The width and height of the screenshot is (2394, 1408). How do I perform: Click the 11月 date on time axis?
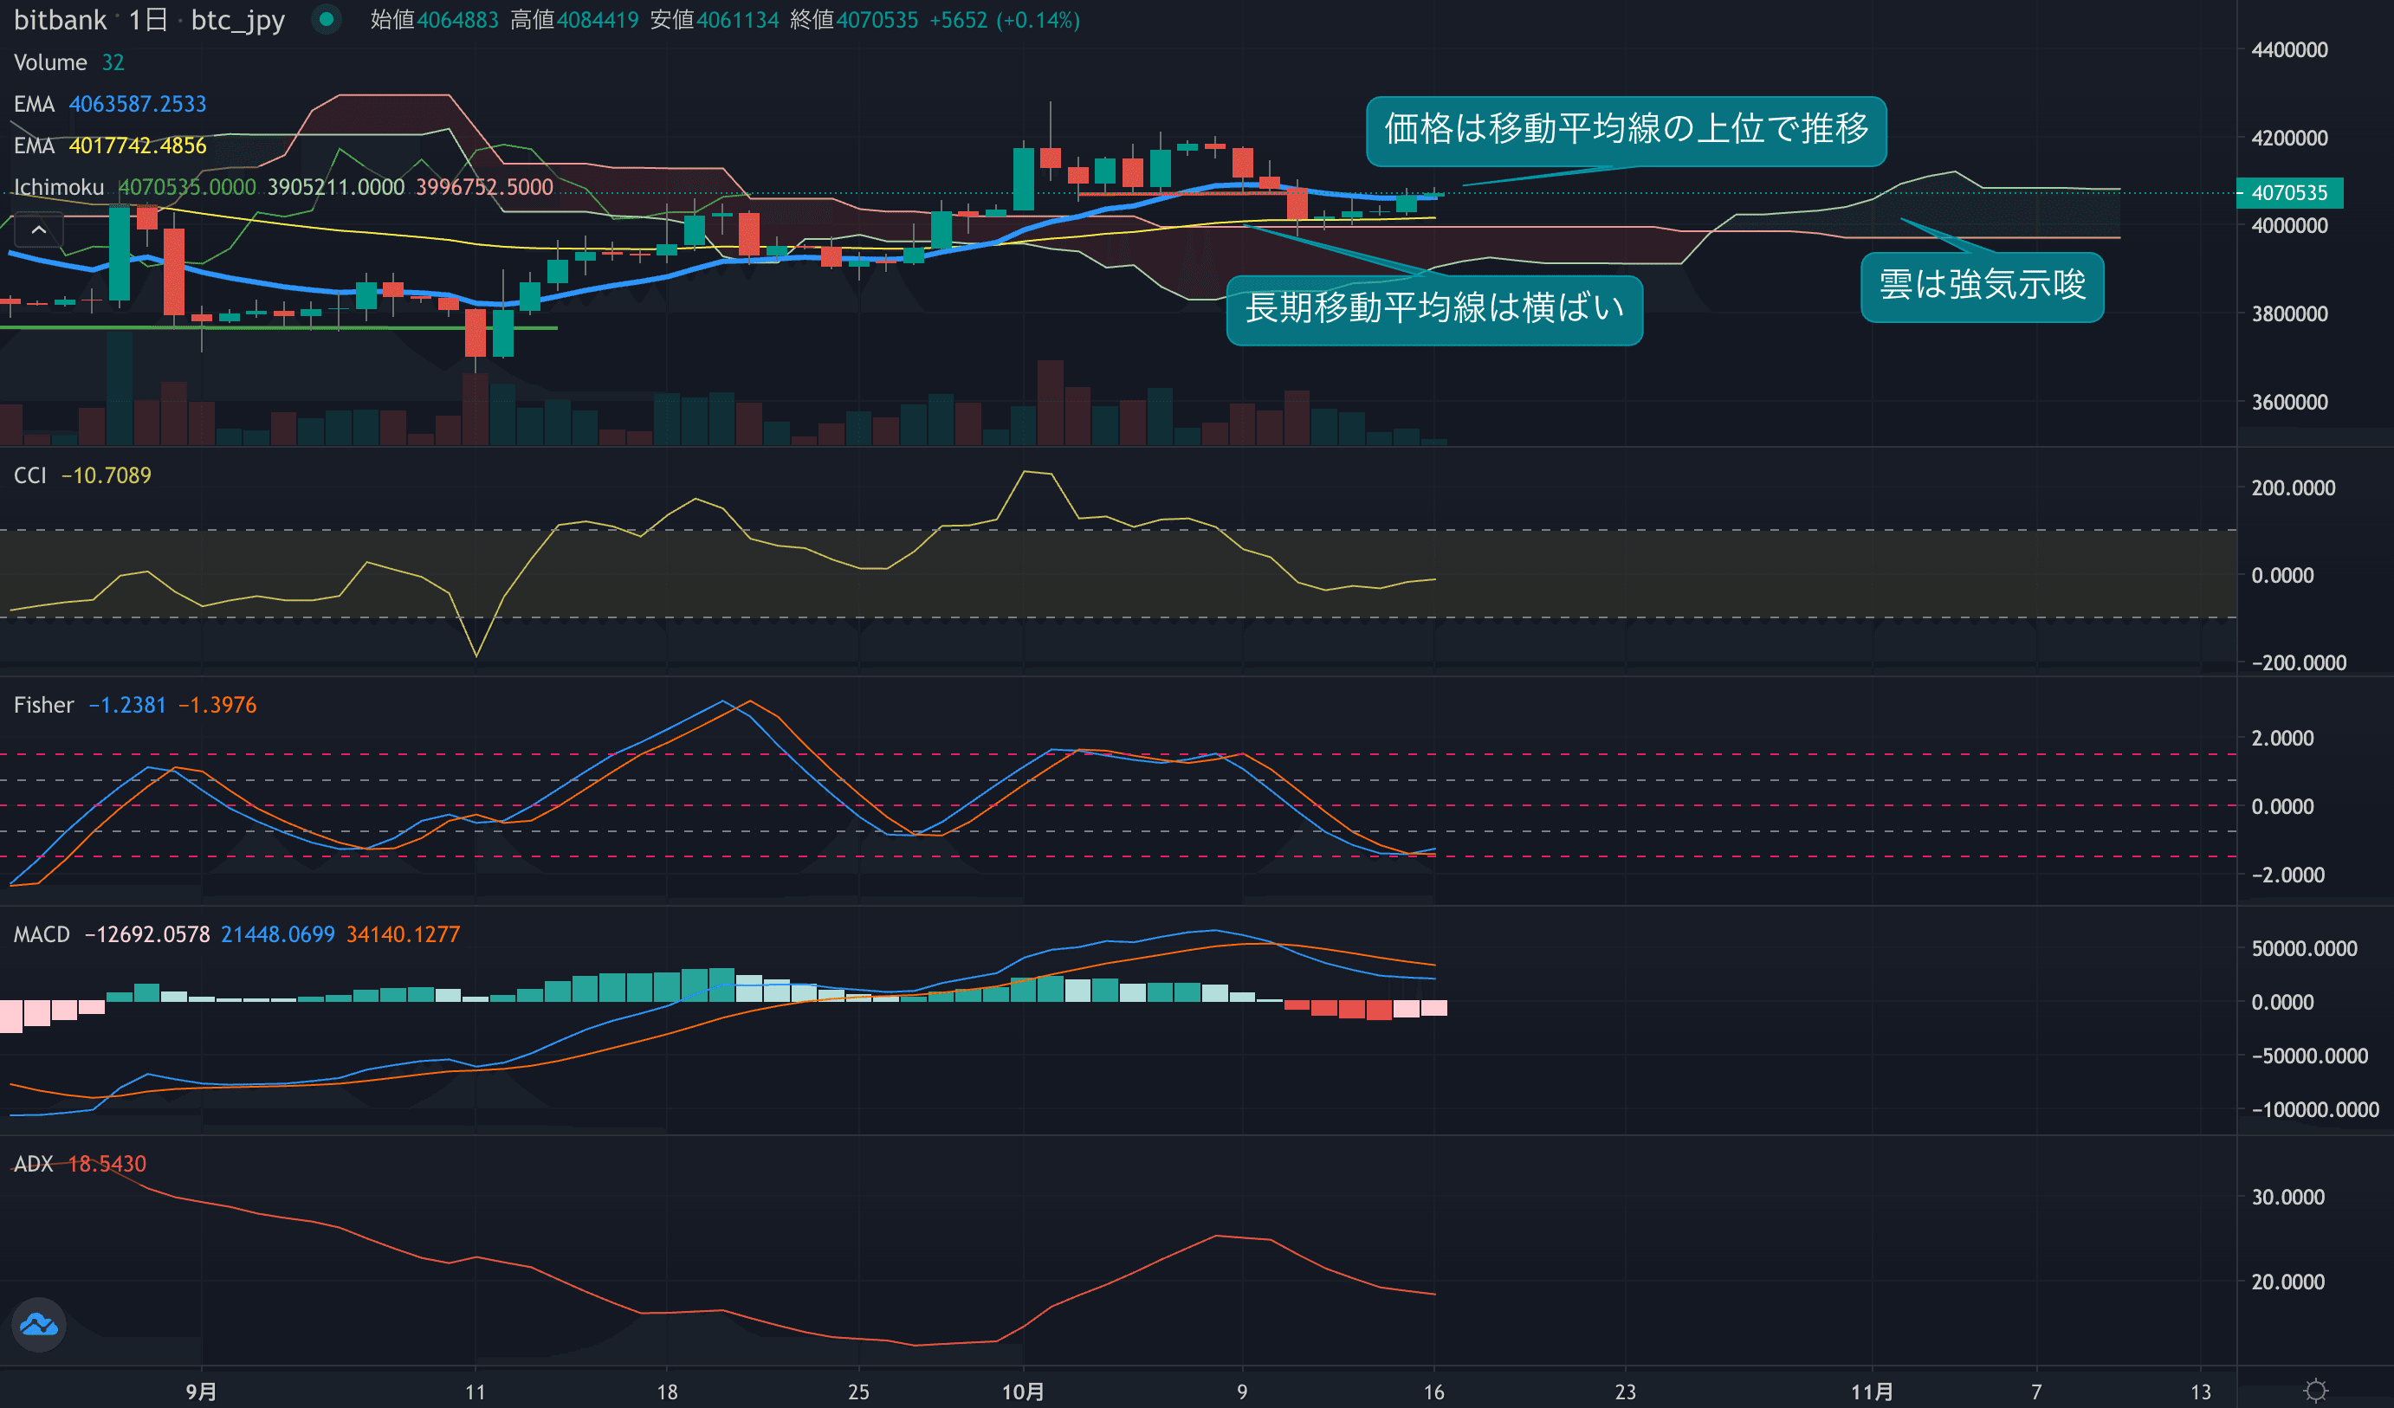(x=1872, y=1392)
